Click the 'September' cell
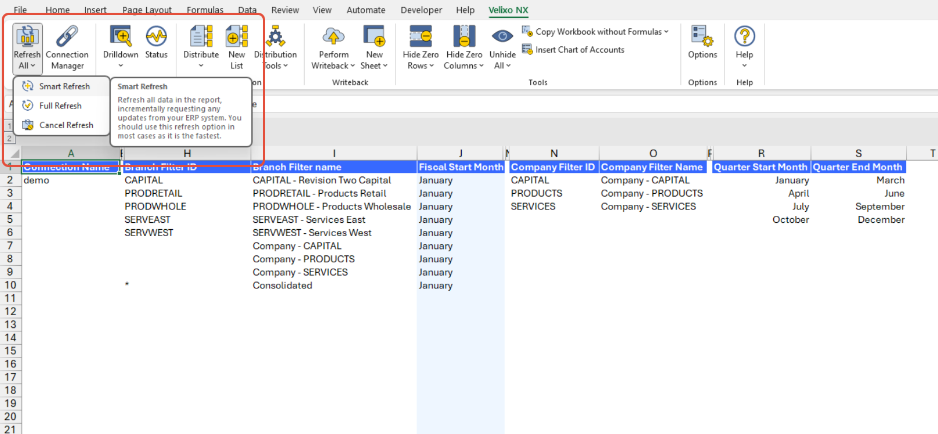The image size is (938, 434). tap(859, 207)
